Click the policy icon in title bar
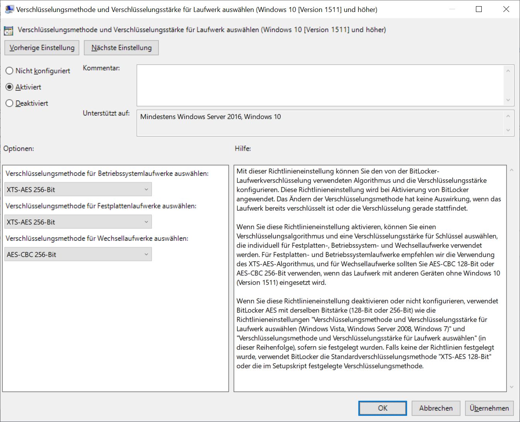This screenshot has height=422, width=520. (x=9, y=9)
